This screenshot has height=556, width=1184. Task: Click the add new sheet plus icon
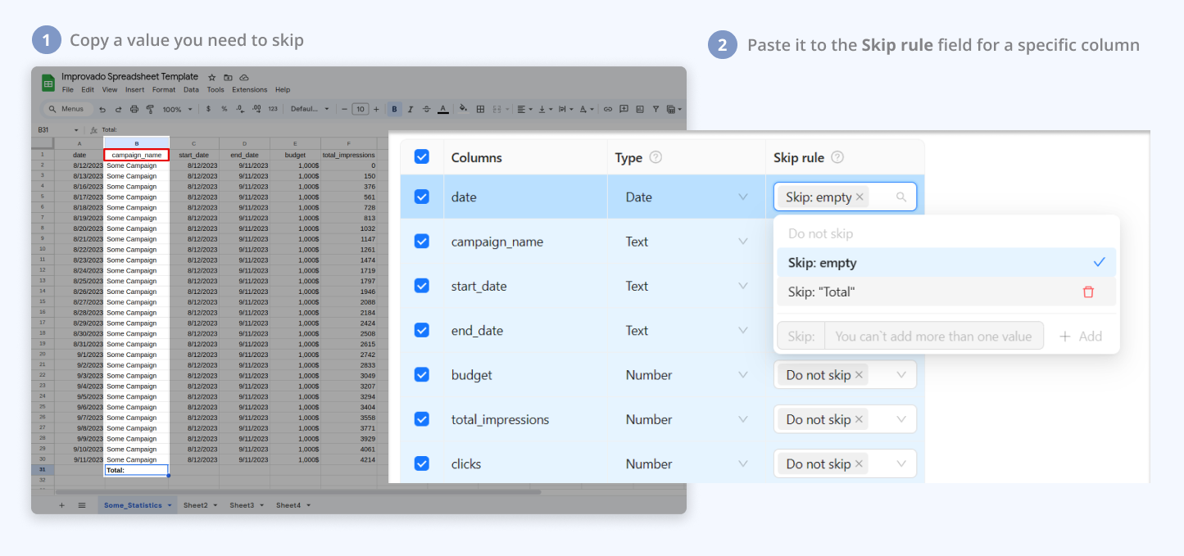pyautogui.click(x=61, y=505)
